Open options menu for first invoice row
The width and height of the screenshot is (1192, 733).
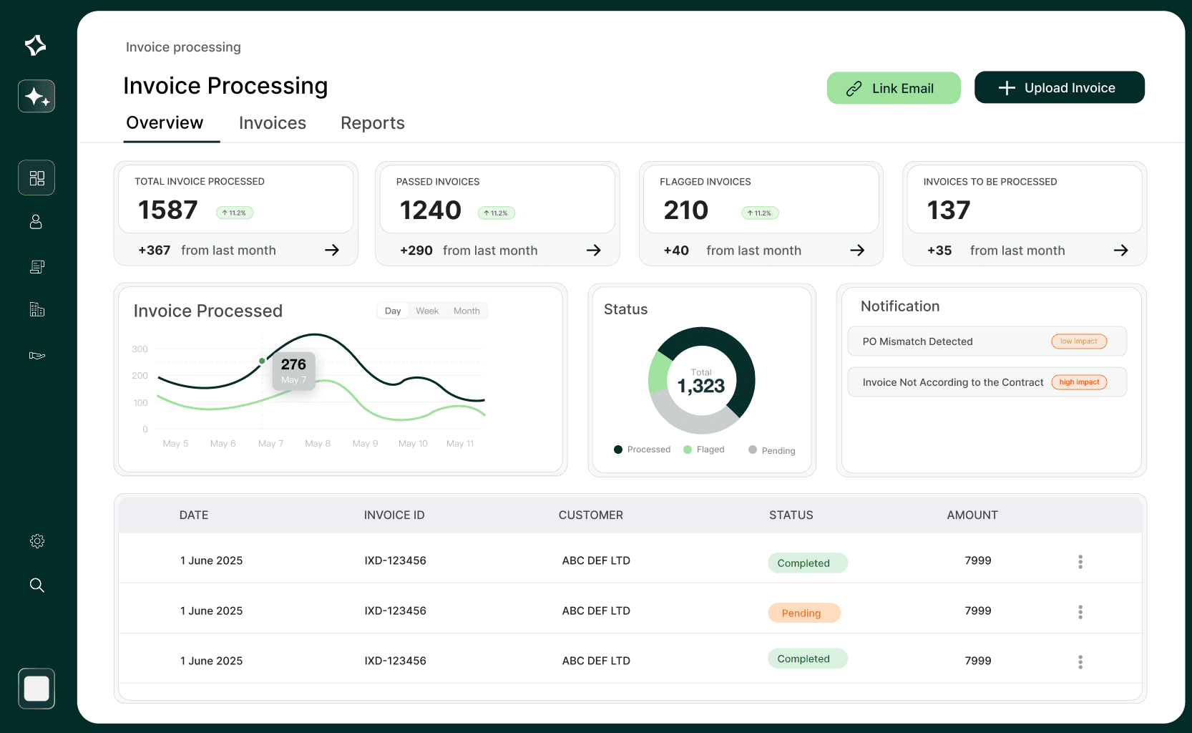(1080, 562)
